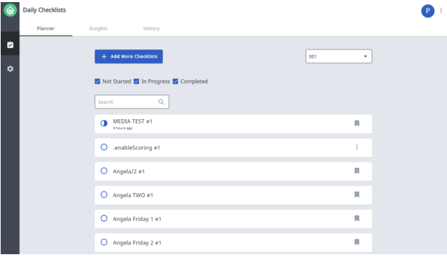Viewport: 447px width, 257px height.
Task: Uncheck the Completed filter
Action: tap(175, 81)
